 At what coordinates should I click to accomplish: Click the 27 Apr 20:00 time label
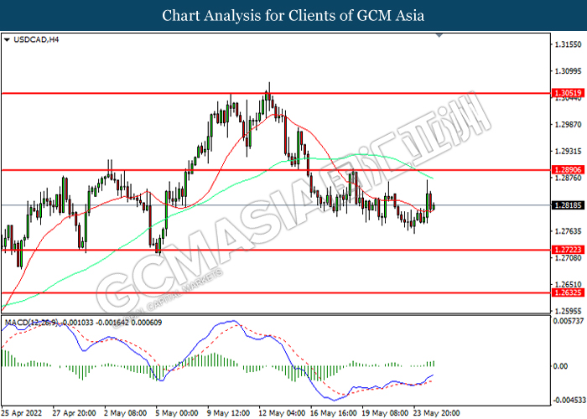pos(74,413)
